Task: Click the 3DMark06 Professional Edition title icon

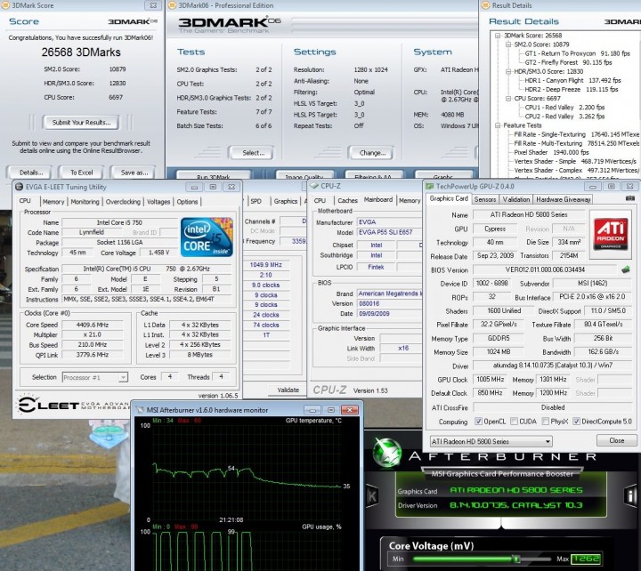Action: (172, 5)
